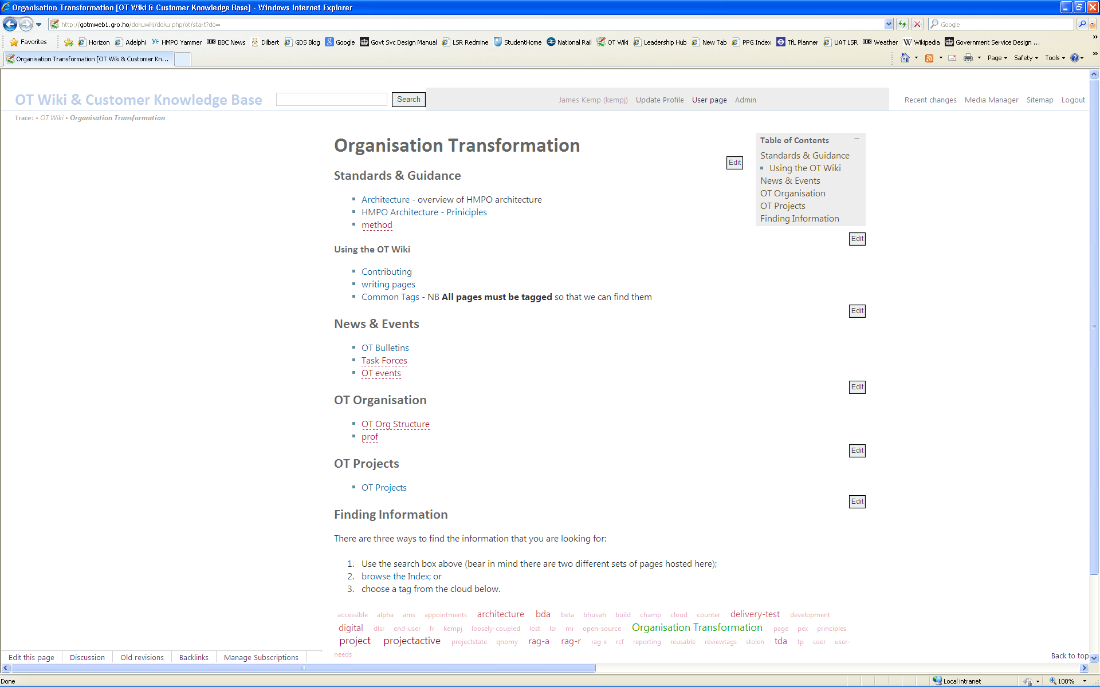
Task: Open the Wikipedia favorite
Action: pyautogui.click(x=921, y=42)
